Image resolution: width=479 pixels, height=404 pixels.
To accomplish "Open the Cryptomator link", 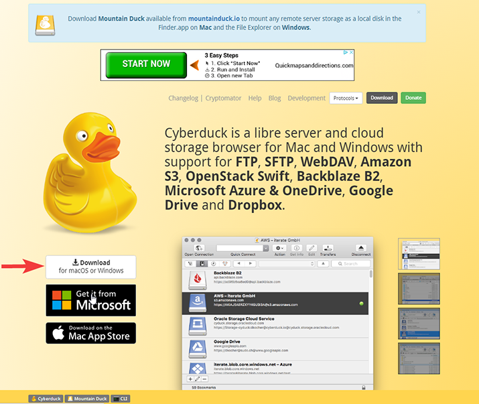I will pos(223,98).
